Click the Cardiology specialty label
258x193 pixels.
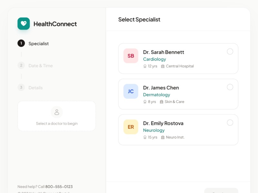[154, 59]
